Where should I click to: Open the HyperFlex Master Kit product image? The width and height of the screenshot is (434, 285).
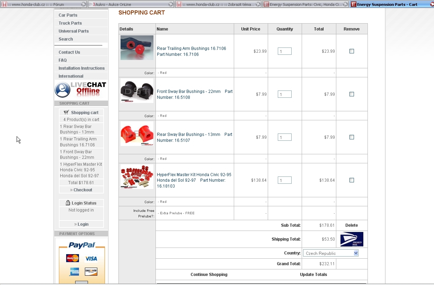point(137,177)
